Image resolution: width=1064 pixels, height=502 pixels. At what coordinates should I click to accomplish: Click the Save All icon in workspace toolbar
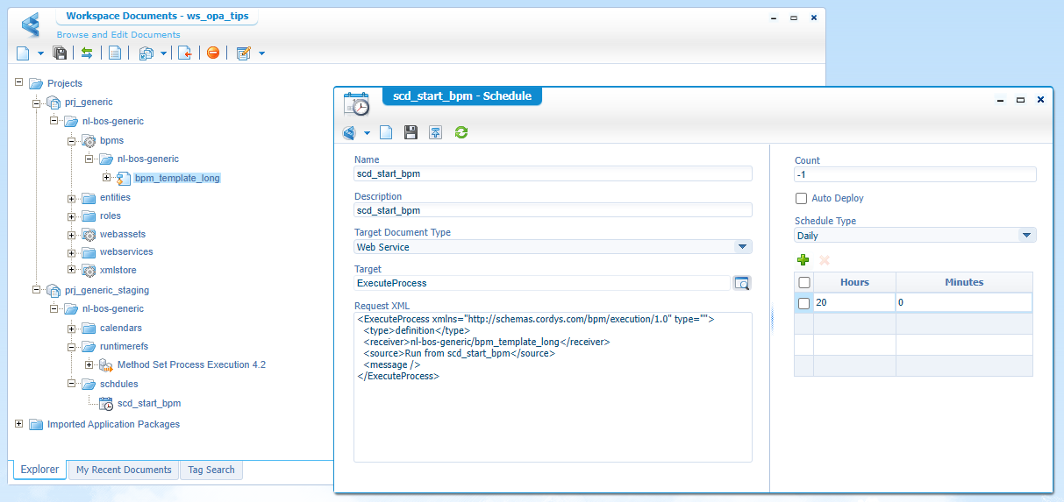[60, 53]
